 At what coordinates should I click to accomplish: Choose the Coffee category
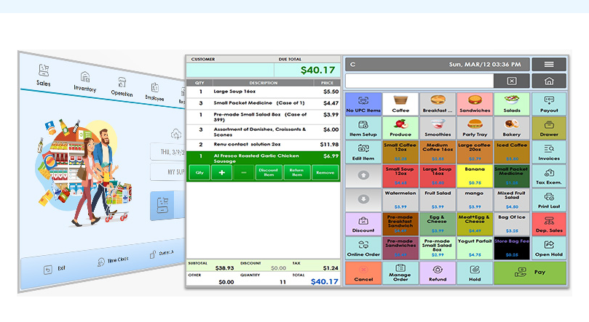[x=400, y=104]
